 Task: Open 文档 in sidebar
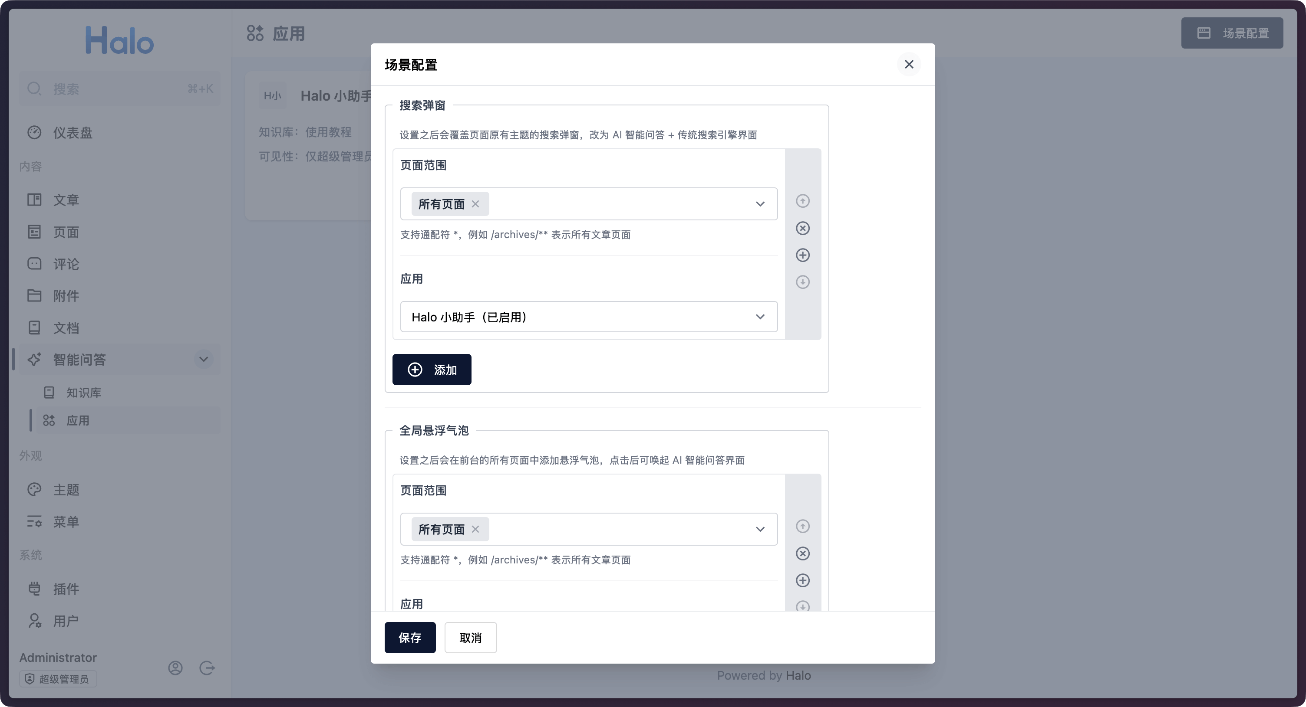point(120,327)
